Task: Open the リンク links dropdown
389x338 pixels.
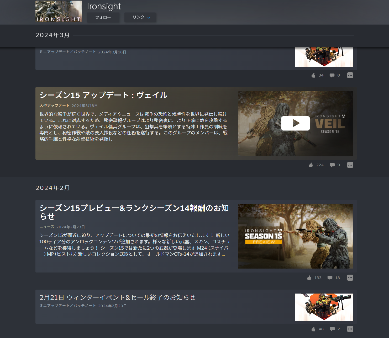Action: pos(140,17)
